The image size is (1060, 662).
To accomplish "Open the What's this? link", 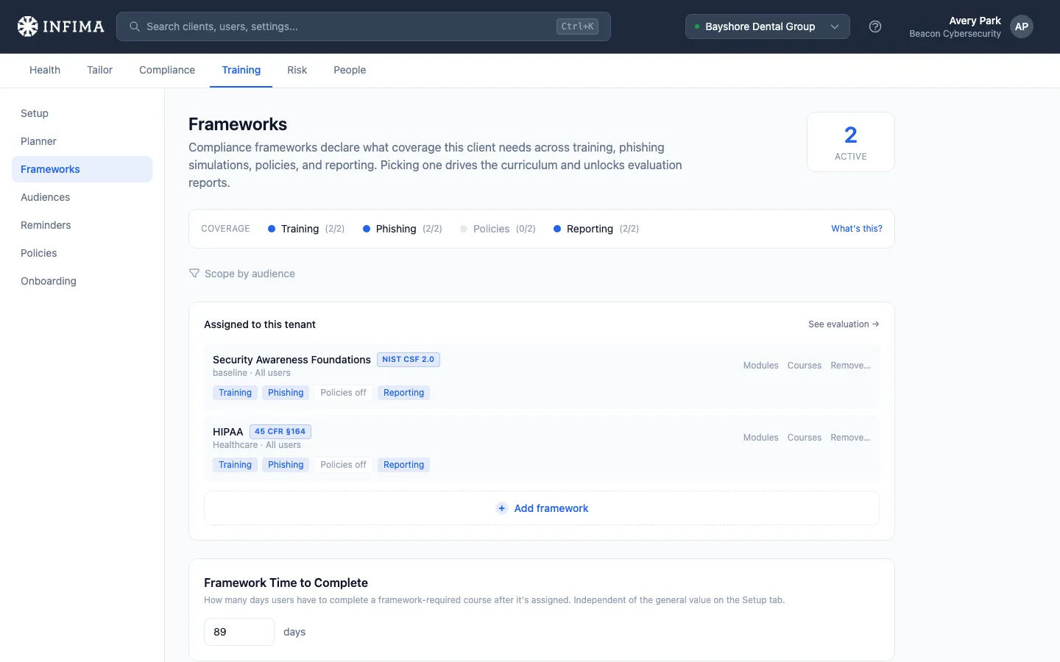I will (x=857, y=229).
